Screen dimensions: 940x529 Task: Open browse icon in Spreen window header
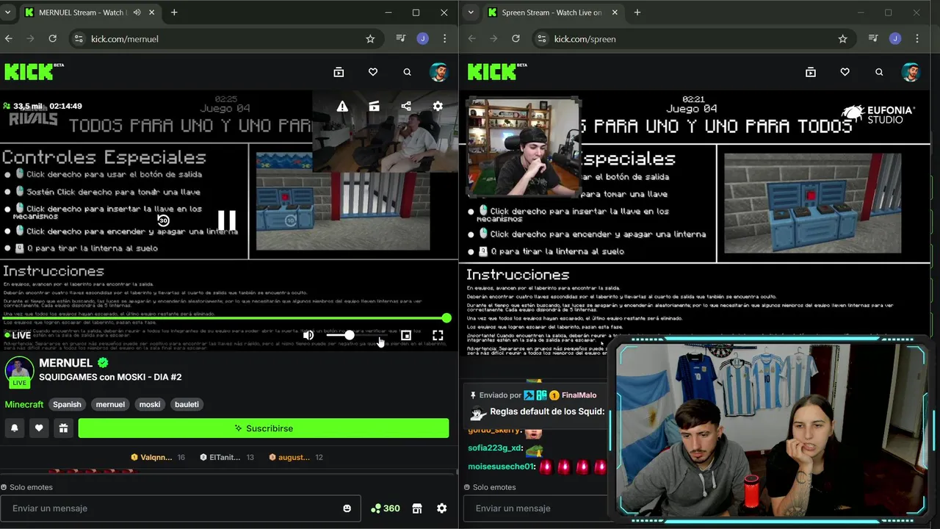tap(811, 72)
